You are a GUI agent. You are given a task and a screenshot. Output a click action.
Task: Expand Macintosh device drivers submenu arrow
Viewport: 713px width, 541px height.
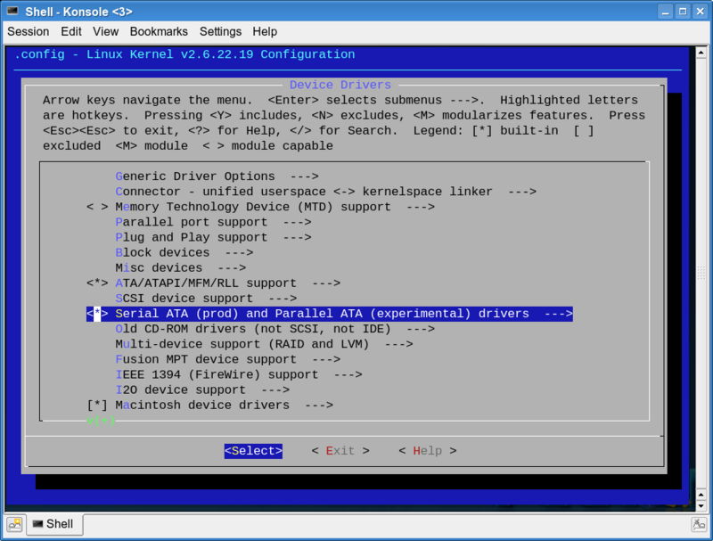pyautogui.click(x=319, y=405)
